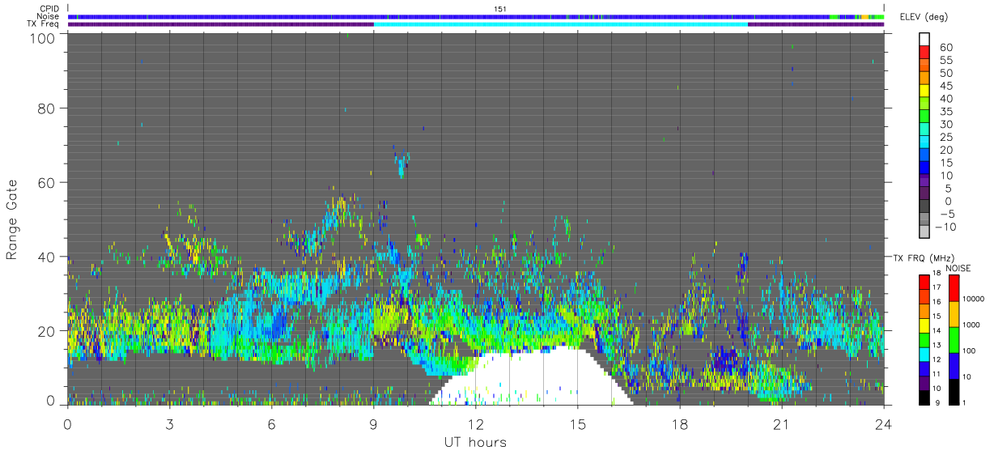994x459 pixels.
Task: Click the '100' tick label on Range Gate axis
Action: click(x=42, y=38)
